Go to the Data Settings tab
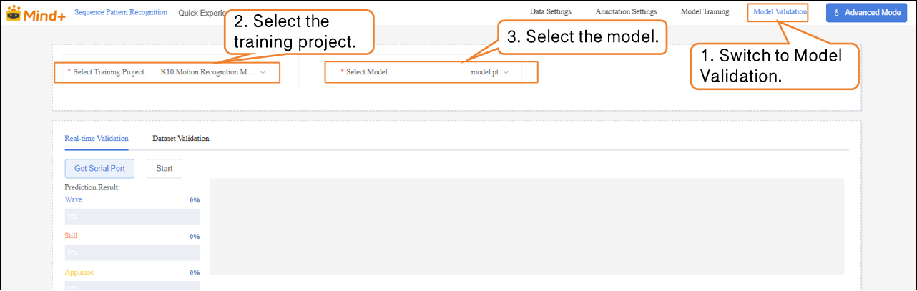This screenshot has width=917, height=291. pyautogui.click(x=550, y=12)
